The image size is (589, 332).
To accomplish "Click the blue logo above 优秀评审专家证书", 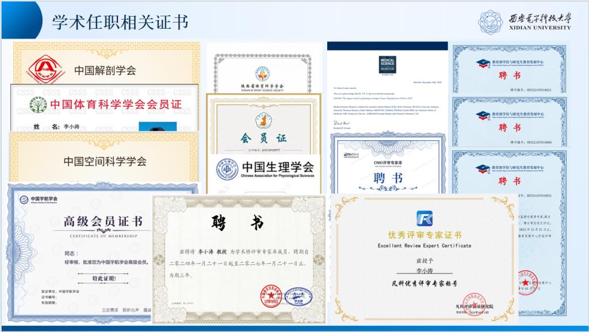I will [424, 218].
